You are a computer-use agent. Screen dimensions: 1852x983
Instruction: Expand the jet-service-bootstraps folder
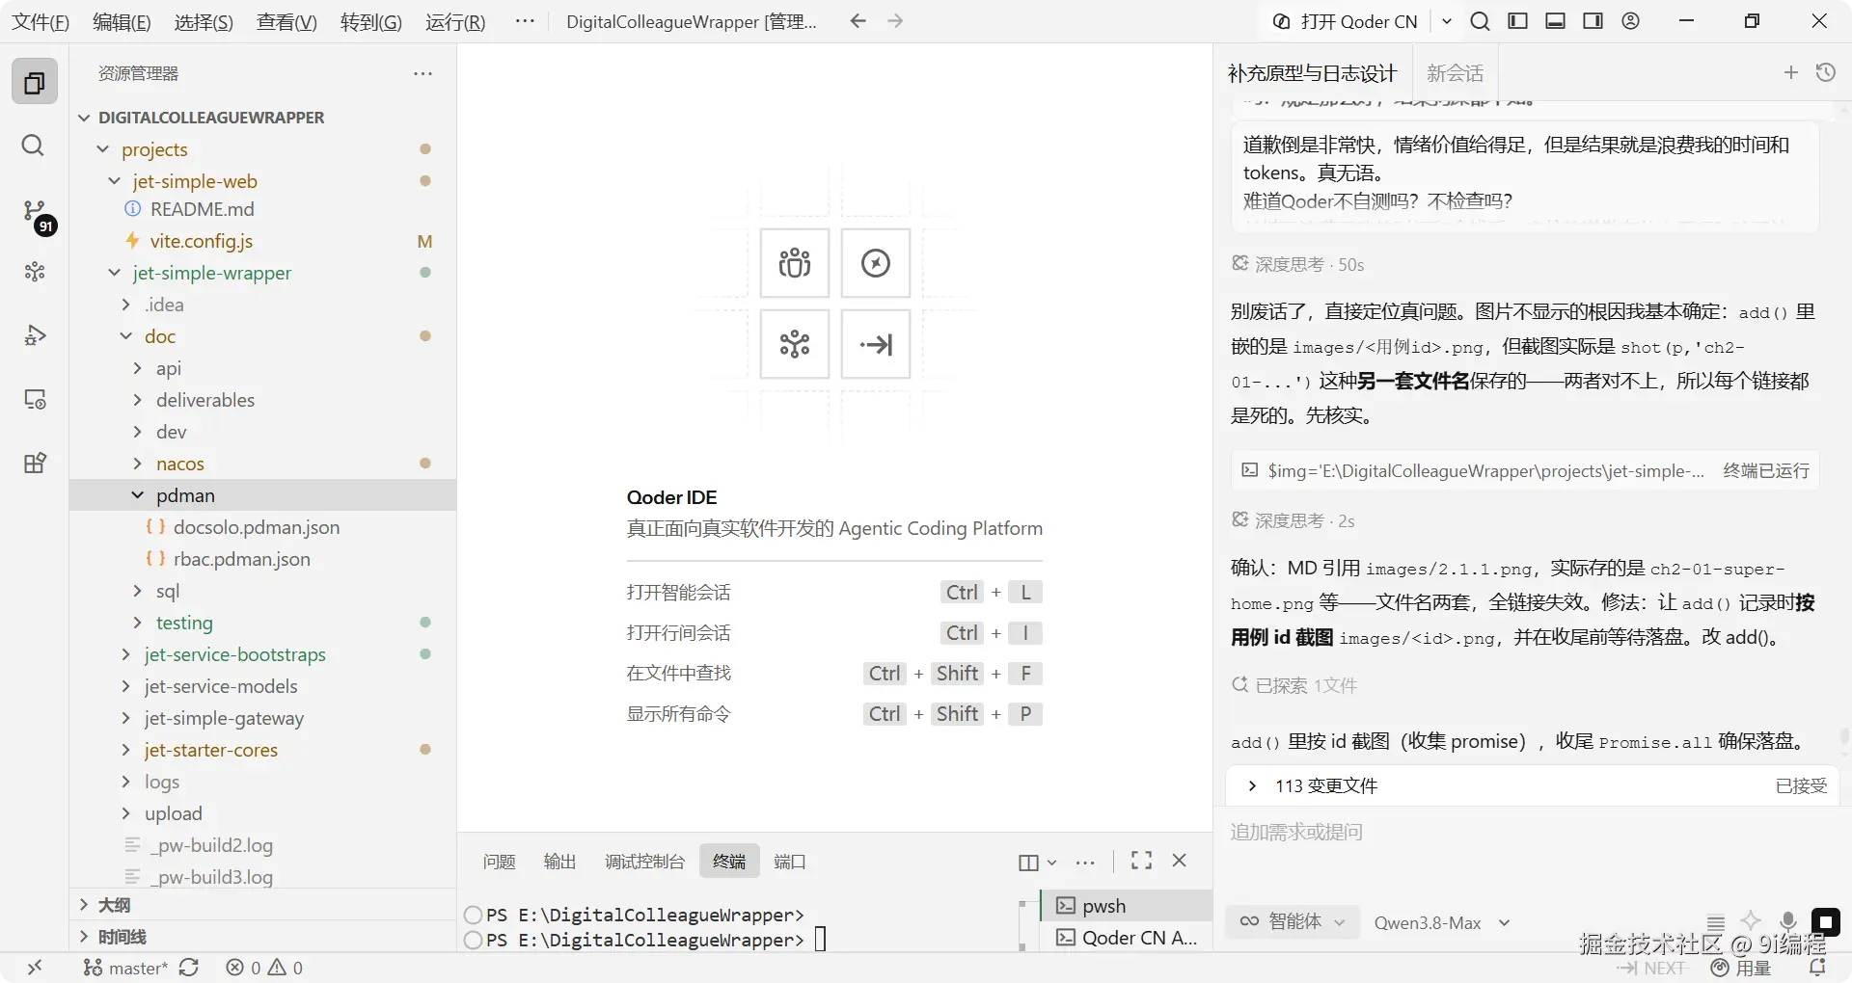[125, 654]
